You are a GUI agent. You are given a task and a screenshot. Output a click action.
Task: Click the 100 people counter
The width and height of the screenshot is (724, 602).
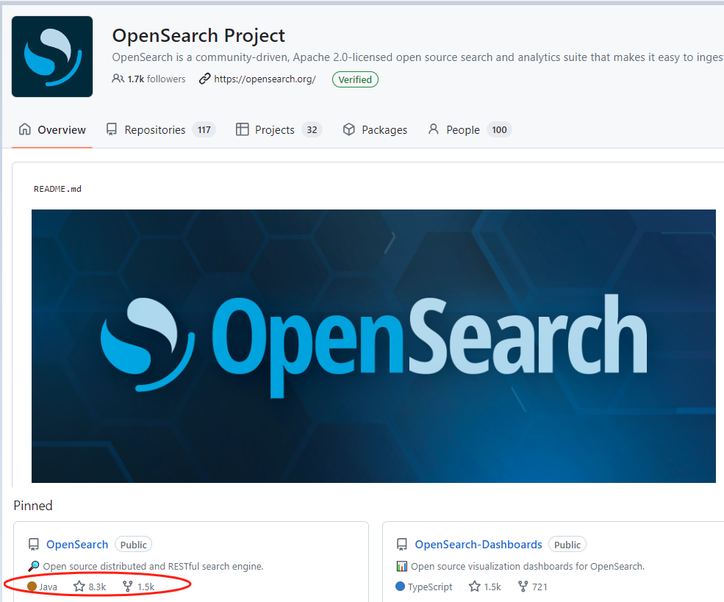(x=499, y=129)
